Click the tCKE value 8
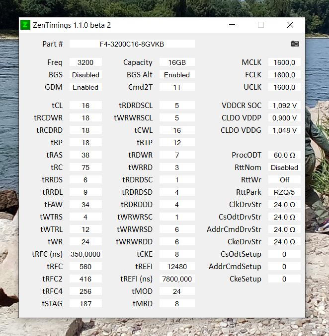Image resolution: width=329 pixels, height=336 pixels. (177, 254)
